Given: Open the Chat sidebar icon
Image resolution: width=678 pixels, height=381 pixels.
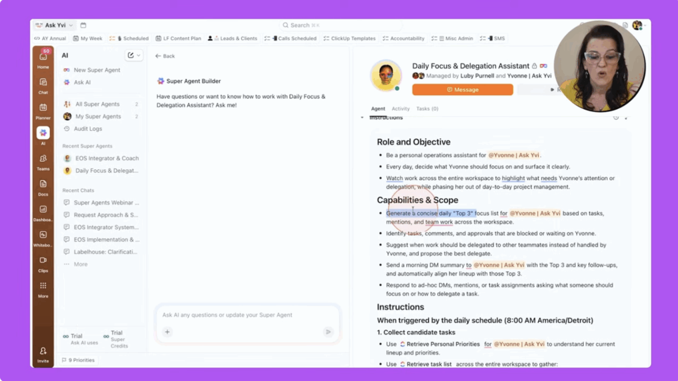Looking at the screenshot, I should tap(43, 86).
